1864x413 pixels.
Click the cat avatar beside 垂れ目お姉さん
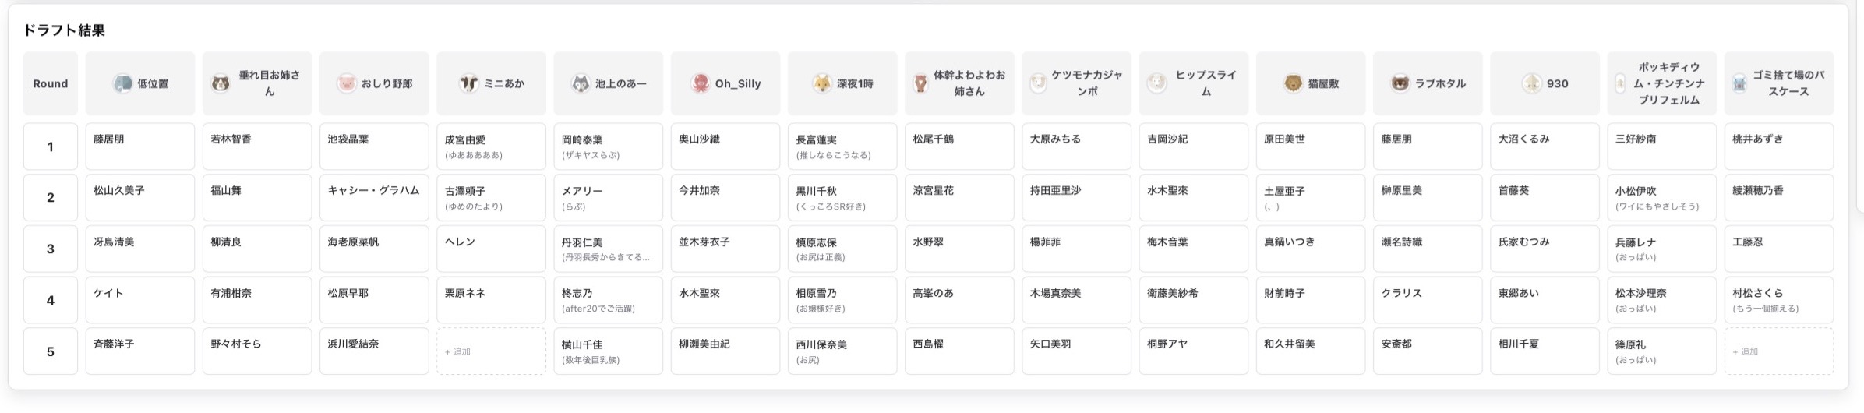(x=221, y=83)
